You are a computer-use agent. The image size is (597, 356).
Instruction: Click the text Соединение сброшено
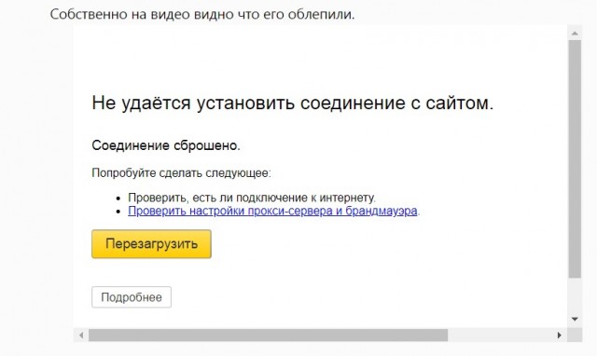point(166,145)
